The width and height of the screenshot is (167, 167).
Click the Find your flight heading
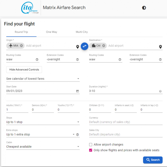19,24
